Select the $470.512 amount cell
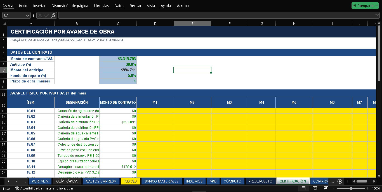Viewport: 382px width, 192px height. click(x=118, y=167)
